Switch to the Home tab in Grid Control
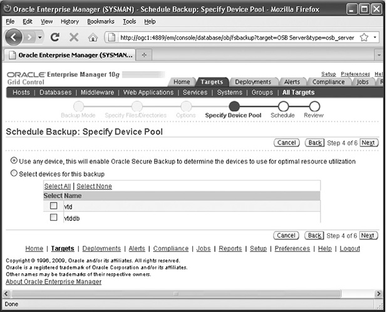Viewport: 387px width, 312px height. [x=182, y=82]
